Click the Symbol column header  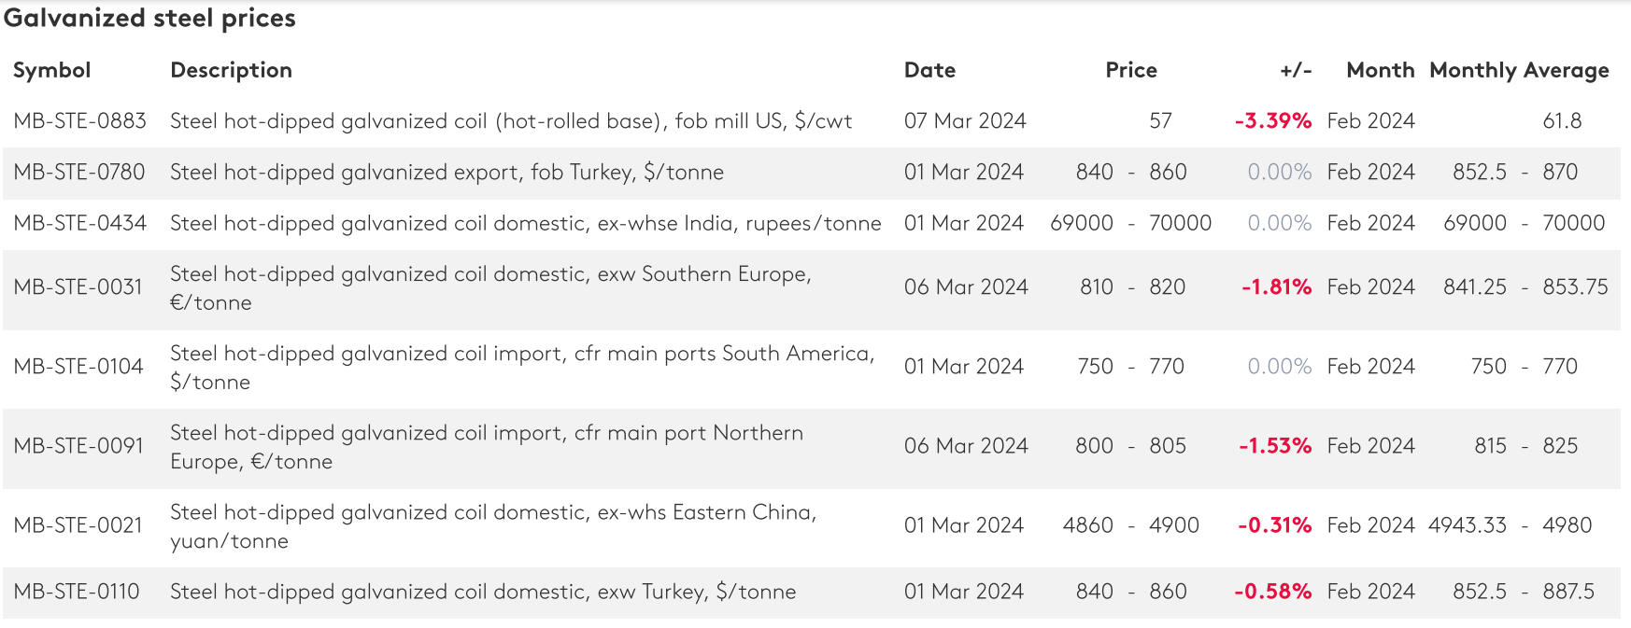(51, 70)
